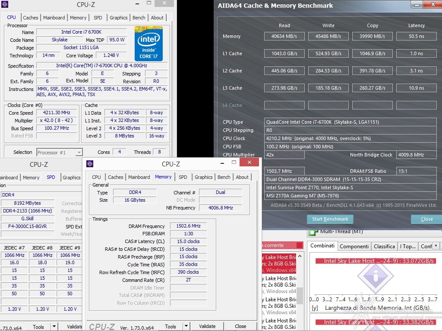Open the I Top... tab
The image size is (442, 331).
(x=407, y=246)
